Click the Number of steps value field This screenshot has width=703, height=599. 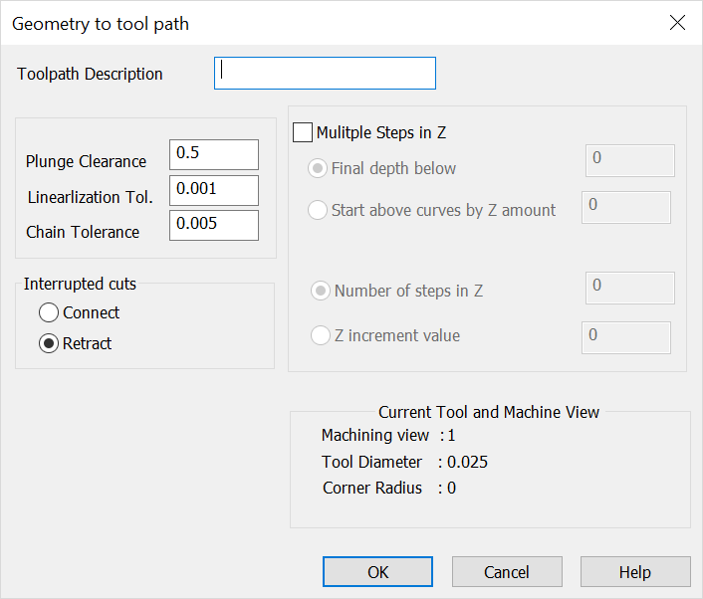[630, 289]
